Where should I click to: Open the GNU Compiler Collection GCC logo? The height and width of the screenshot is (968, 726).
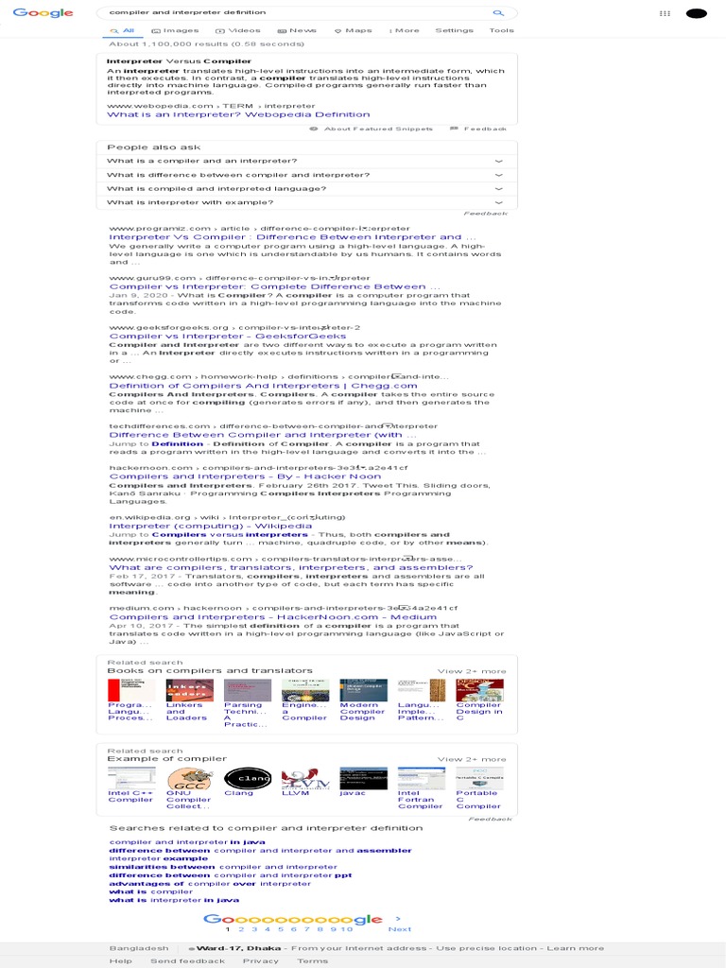189,778
